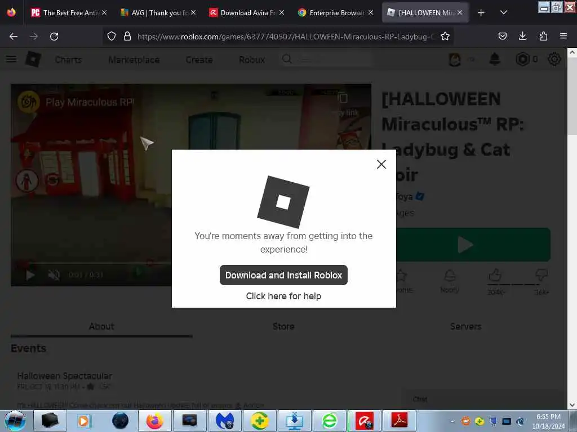This screenshot has height=432, width=577.
Task: Switch to the Servers tab
Action: (465, 326)
